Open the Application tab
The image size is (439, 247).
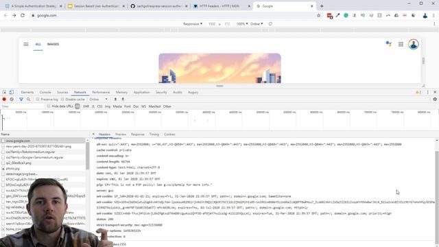pyautogui.click(x=141, y=92)
